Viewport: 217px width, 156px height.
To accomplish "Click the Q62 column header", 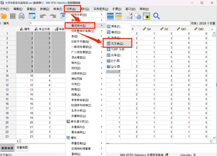I will (x=199, y=29).
